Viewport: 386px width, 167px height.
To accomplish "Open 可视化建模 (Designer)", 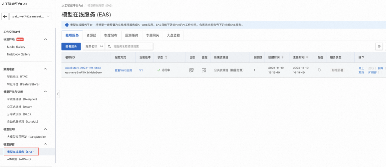I will [x=22, y=99].
